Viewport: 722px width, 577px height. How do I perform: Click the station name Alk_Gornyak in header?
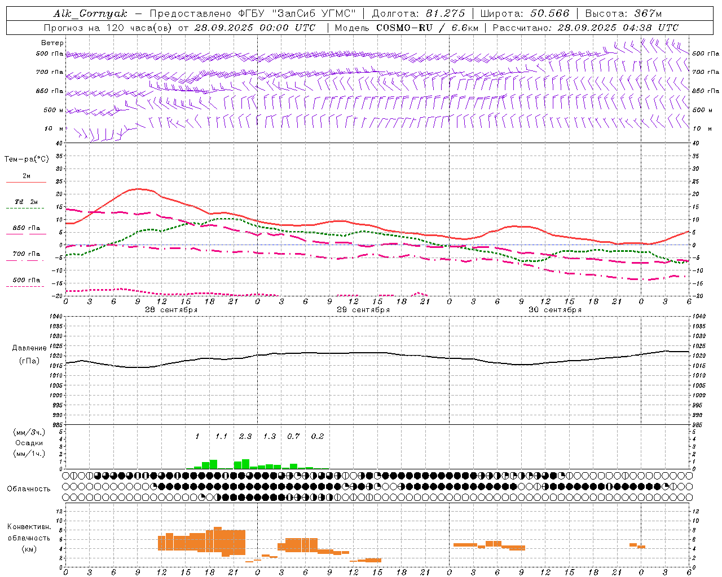pyautogui.click(x=90, y=14)
